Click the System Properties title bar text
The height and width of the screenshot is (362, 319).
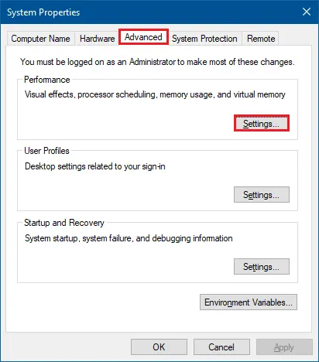point(43,12)
